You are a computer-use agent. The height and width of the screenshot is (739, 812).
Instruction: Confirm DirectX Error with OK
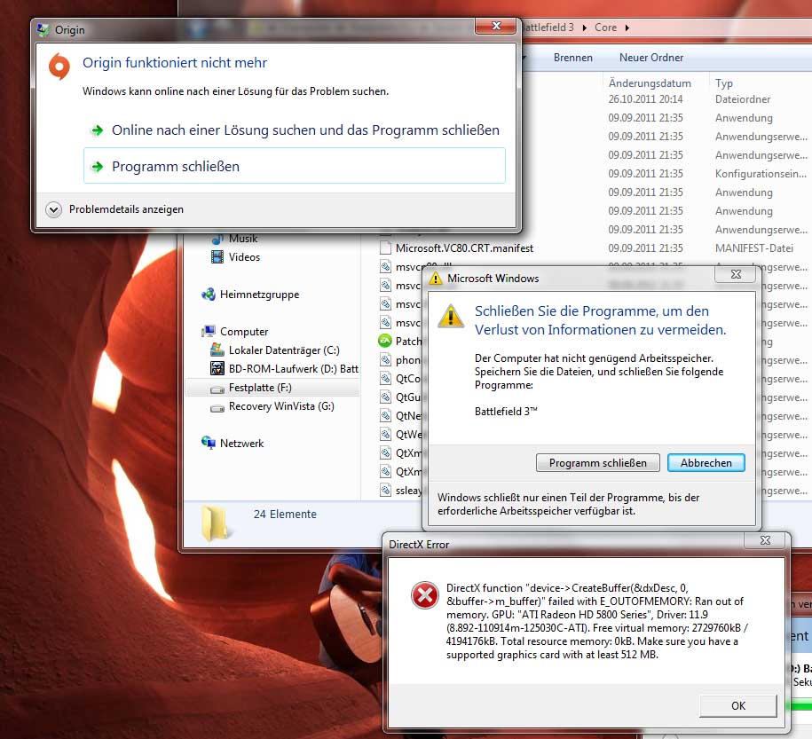pyautogui.click(x=738, y=705)
